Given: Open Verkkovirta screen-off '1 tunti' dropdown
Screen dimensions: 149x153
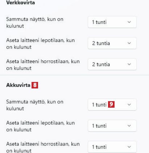Looking at the screenshot, I should click(112, 22).
